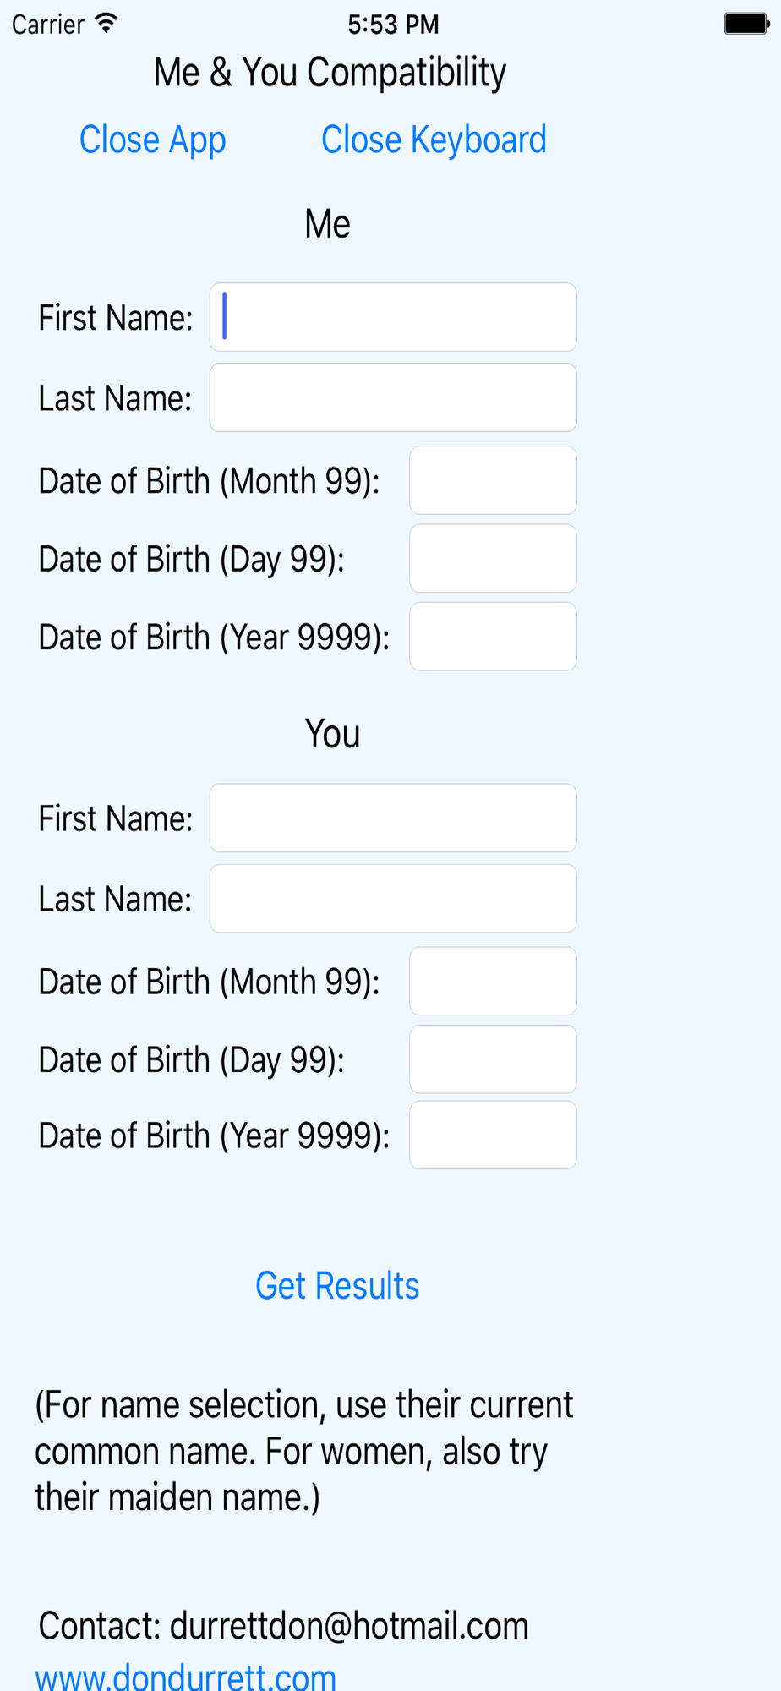Tap the Close App button
This screenshot has width=781, height=1691.
point(152,140)
